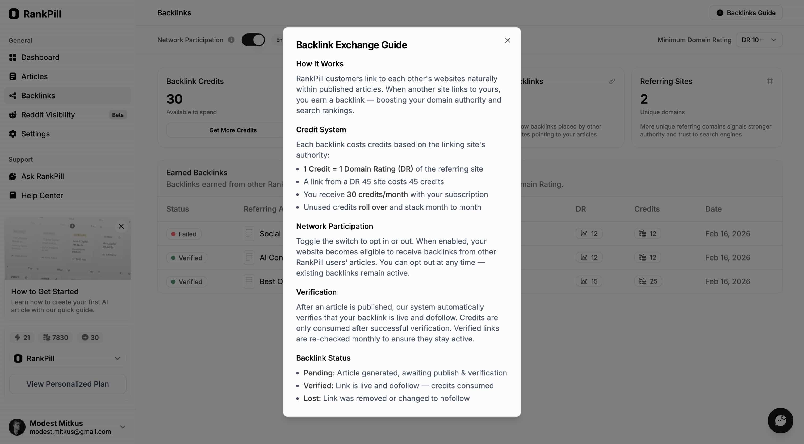This screenshot has height=444, width=804.
Task: Click the link icon on the Backlinks card
Action: tap(612, 81)
